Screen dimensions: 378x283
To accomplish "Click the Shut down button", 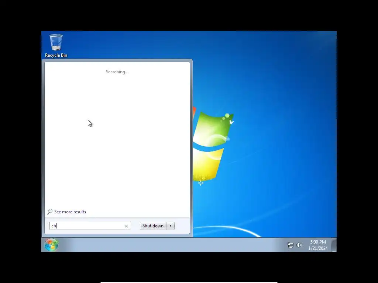I will (153, 226).
